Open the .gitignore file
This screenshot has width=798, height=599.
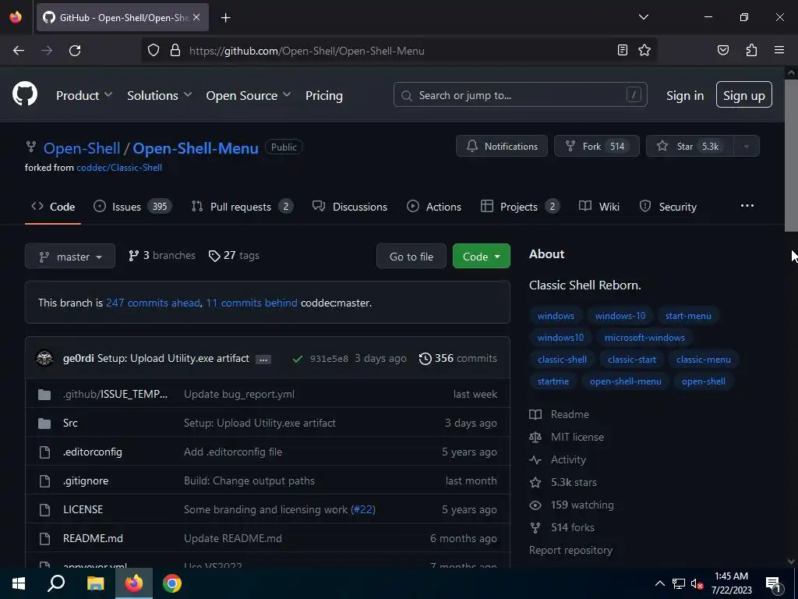click(x=86, y=480)
